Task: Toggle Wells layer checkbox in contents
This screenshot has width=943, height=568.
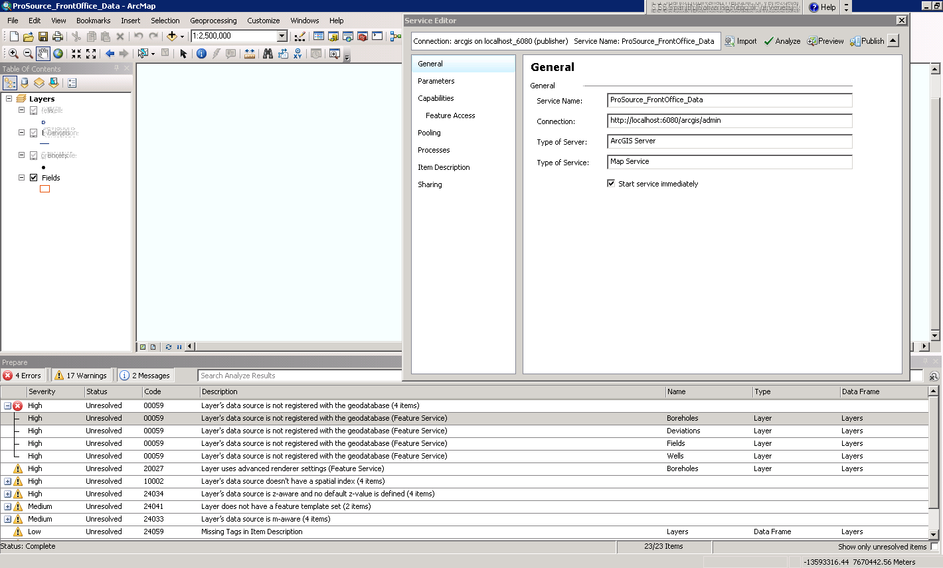Action: point(34,110)
